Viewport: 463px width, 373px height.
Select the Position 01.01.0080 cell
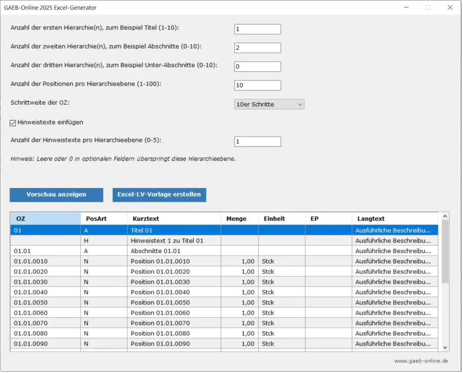click(x=174, y=333)
